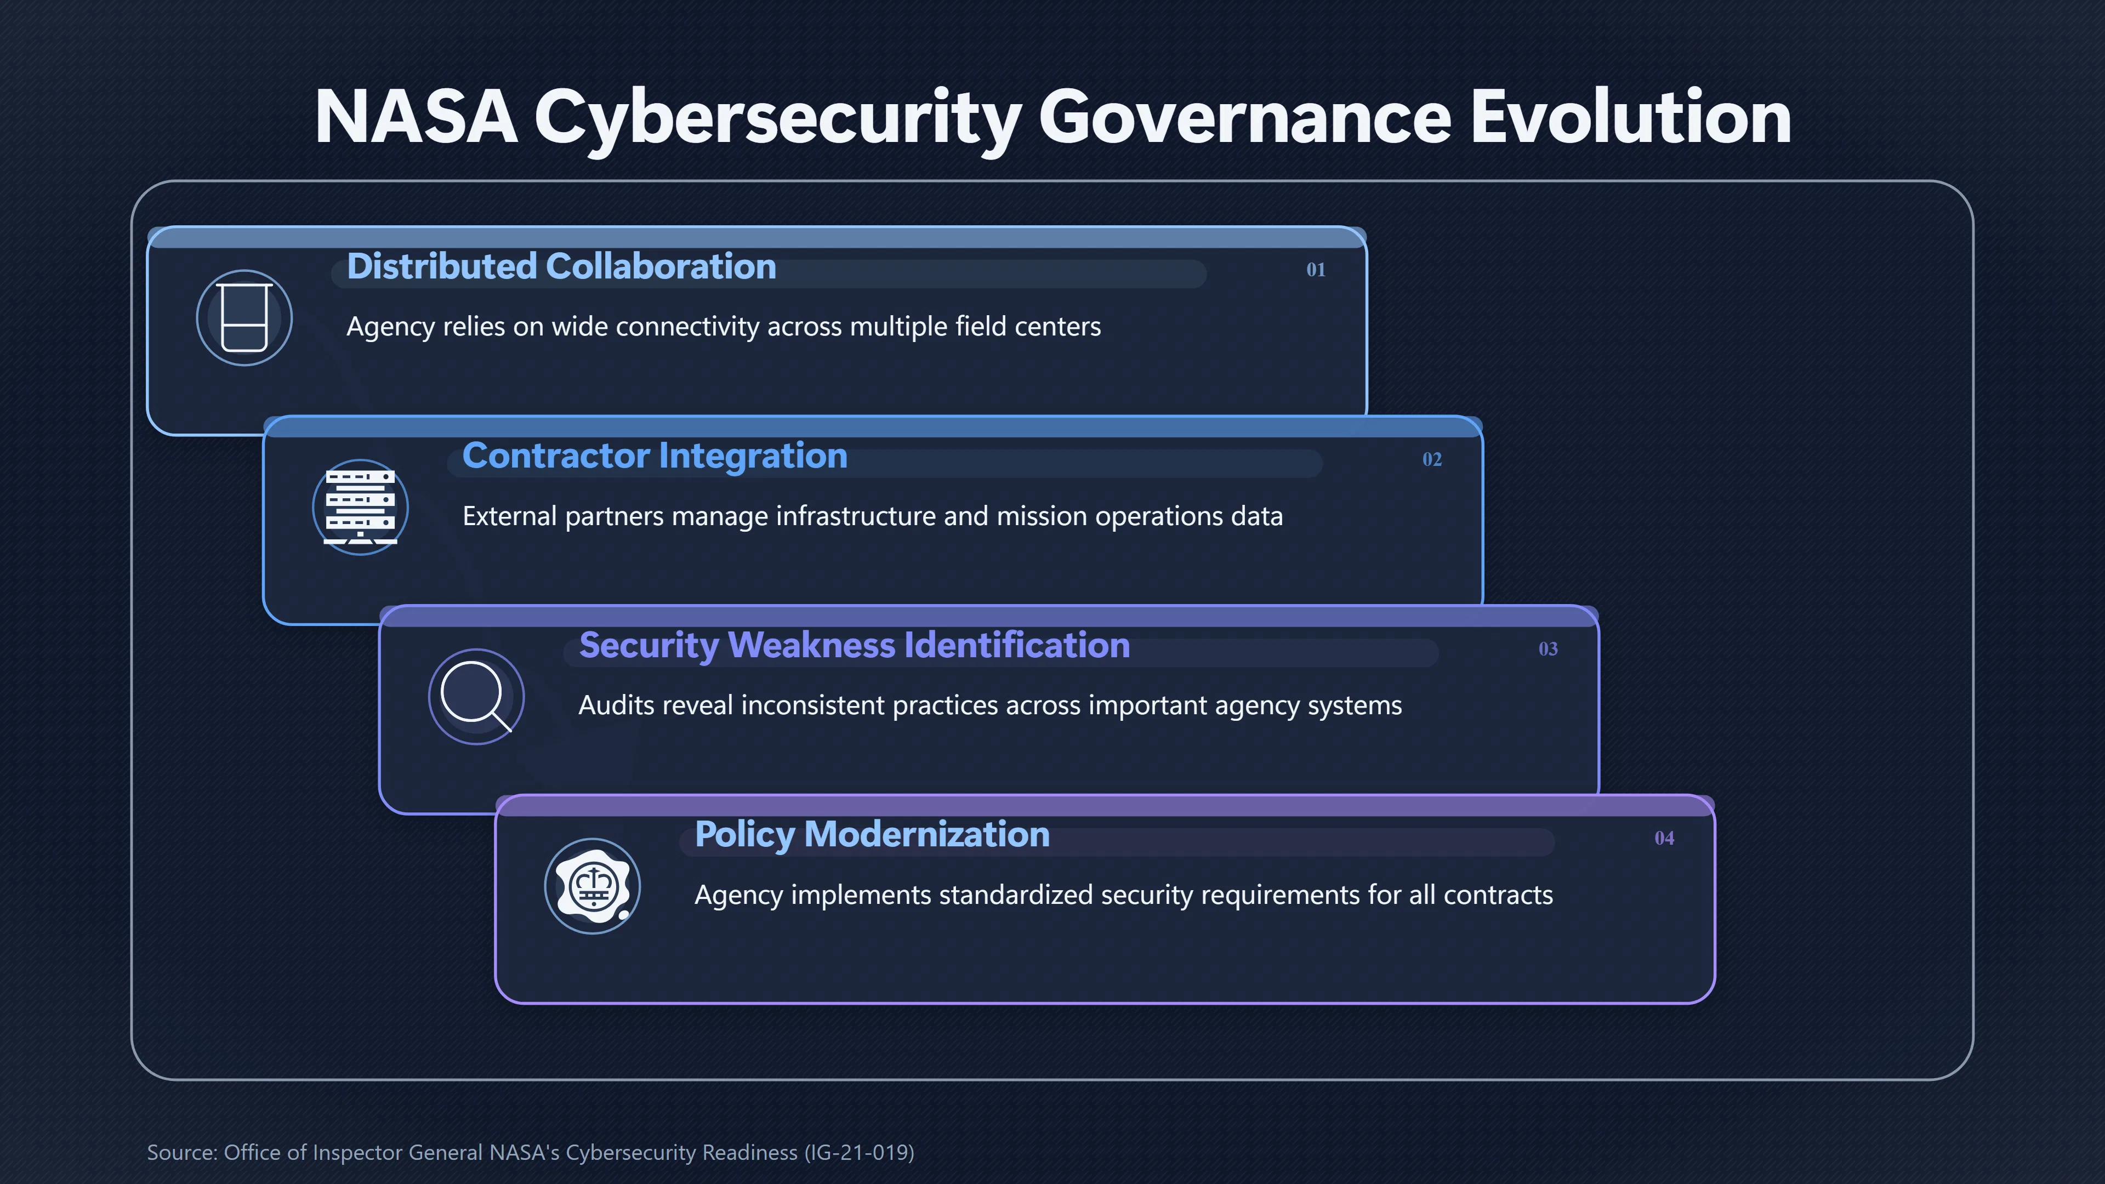Select text about external partners managing infrastructure
This screenshot has height=1184, width=2105.
(x=873, y=516)
